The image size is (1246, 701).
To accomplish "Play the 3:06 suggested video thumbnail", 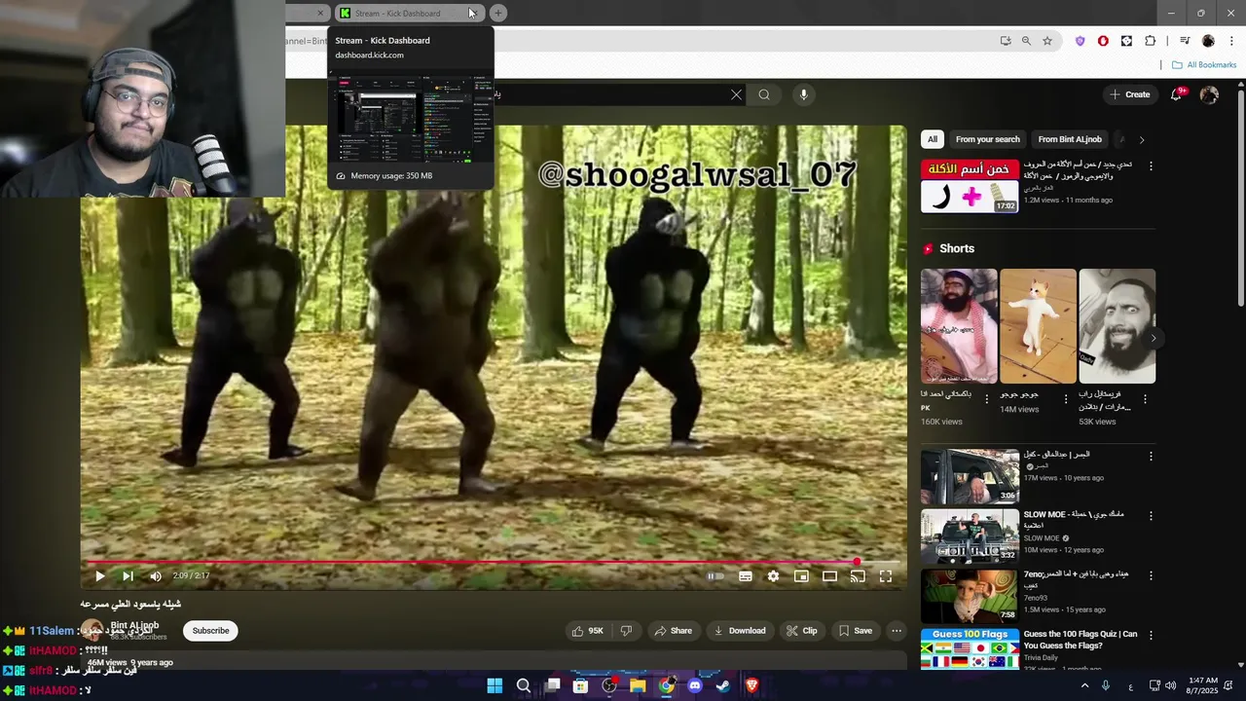I will (970, 476).
